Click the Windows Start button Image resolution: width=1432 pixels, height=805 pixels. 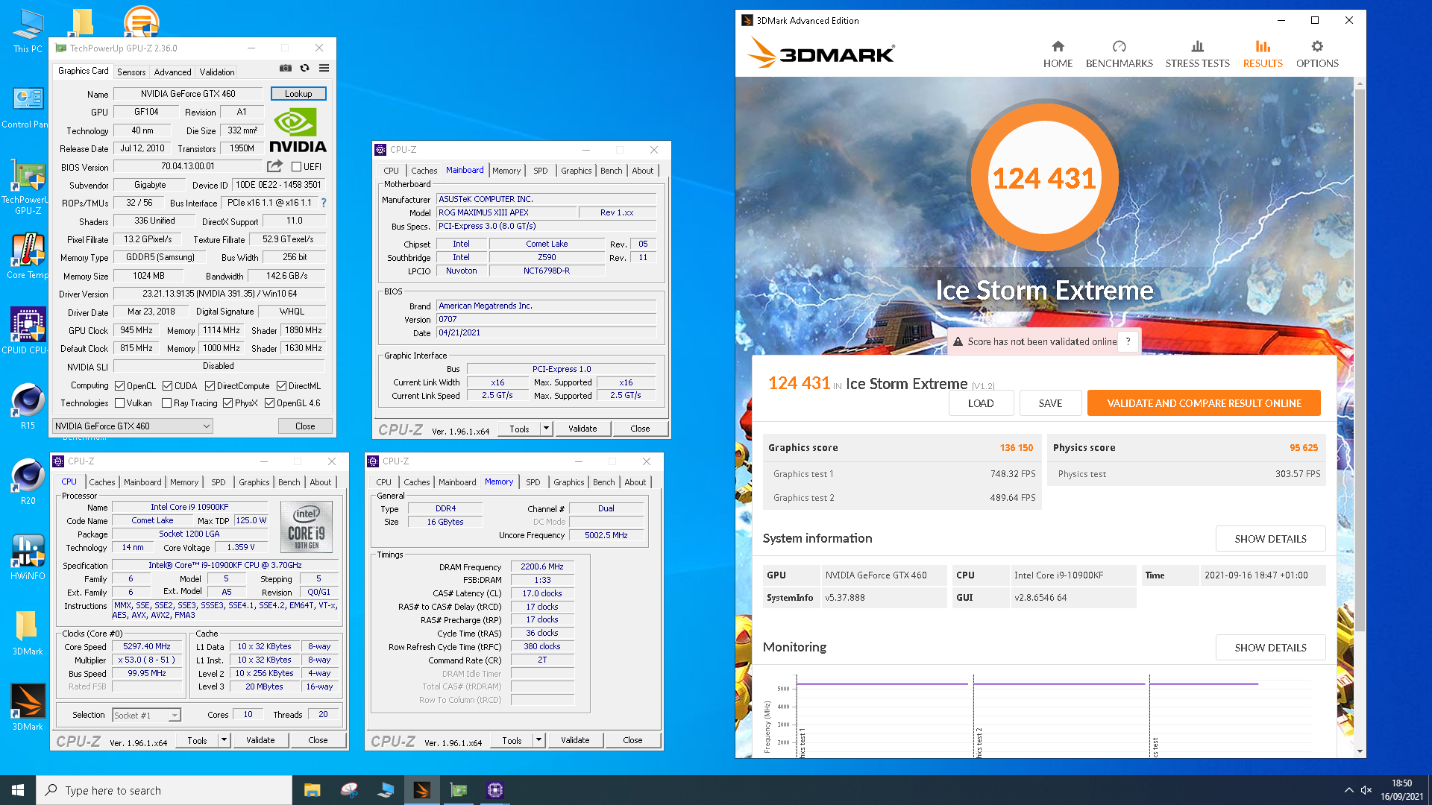[x=18, y=790]
